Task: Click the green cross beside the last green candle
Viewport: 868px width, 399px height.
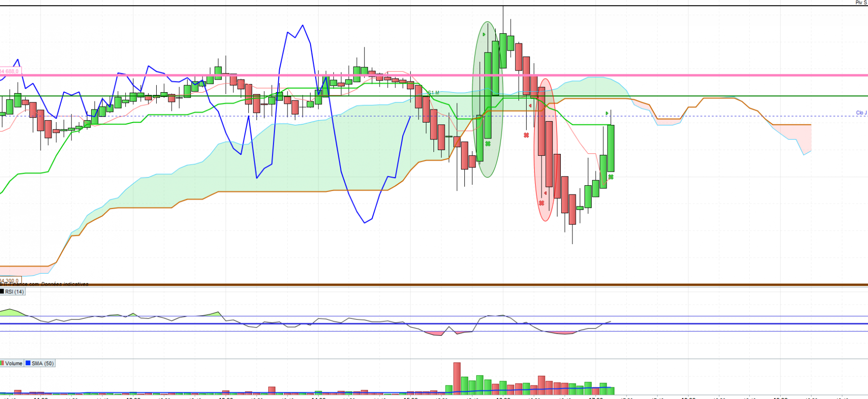Action: click(611, 177)
